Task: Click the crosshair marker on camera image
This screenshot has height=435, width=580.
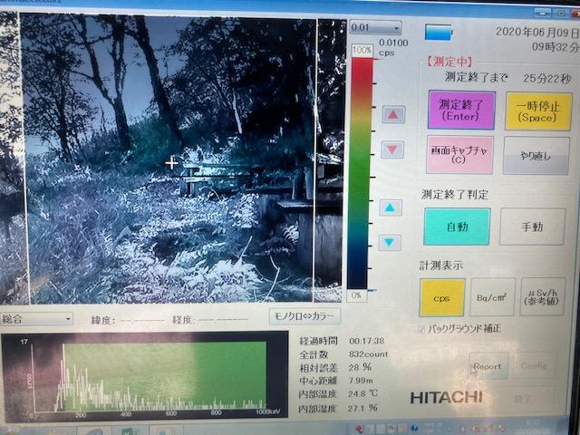Action: (172, 163)
